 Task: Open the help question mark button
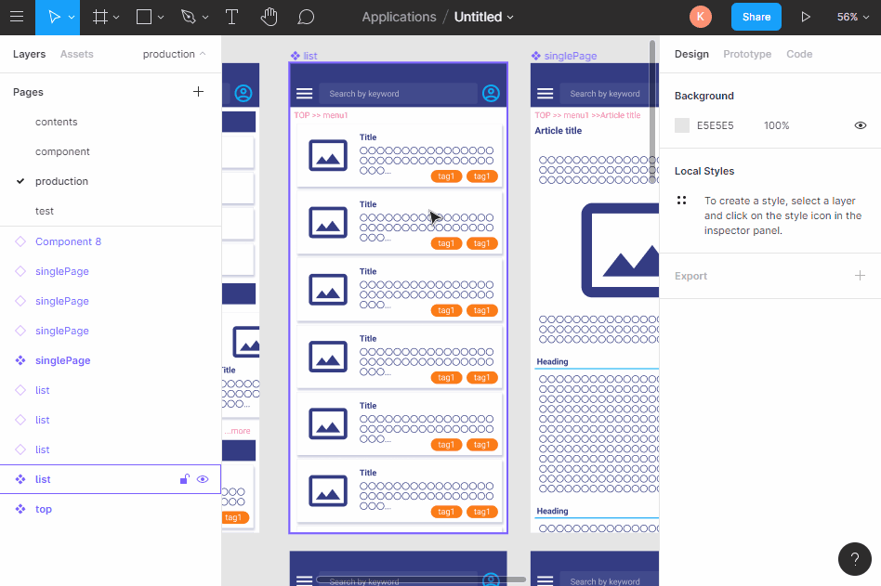tap(855, 559)
